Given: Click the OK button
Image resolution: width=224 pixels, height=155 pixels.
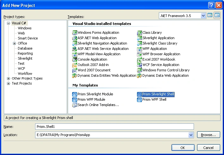Looking at the screenshot, I should (183, 148).
